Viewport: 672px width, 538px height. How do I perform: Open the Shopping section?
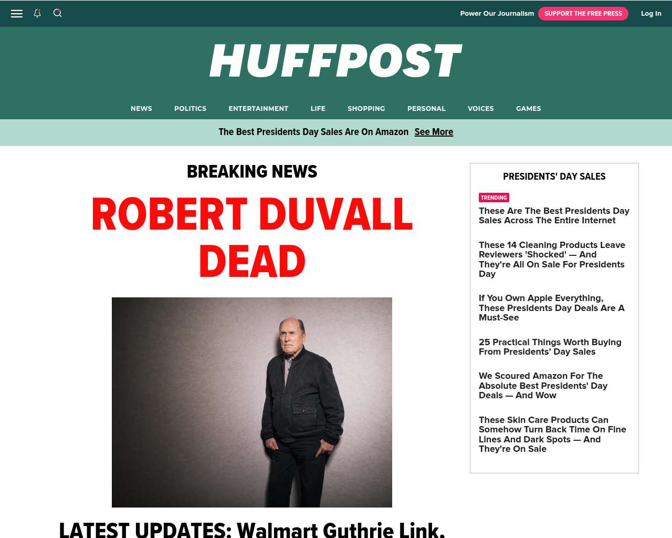click(366, 109)
